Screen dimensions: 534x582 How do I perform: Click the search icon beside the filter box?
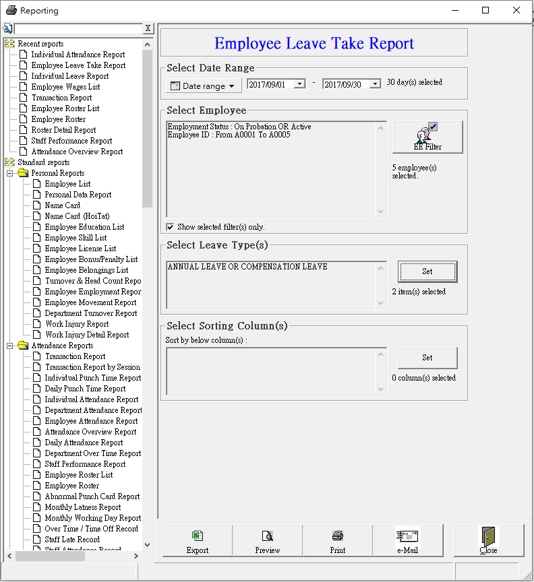coord(7,28)
